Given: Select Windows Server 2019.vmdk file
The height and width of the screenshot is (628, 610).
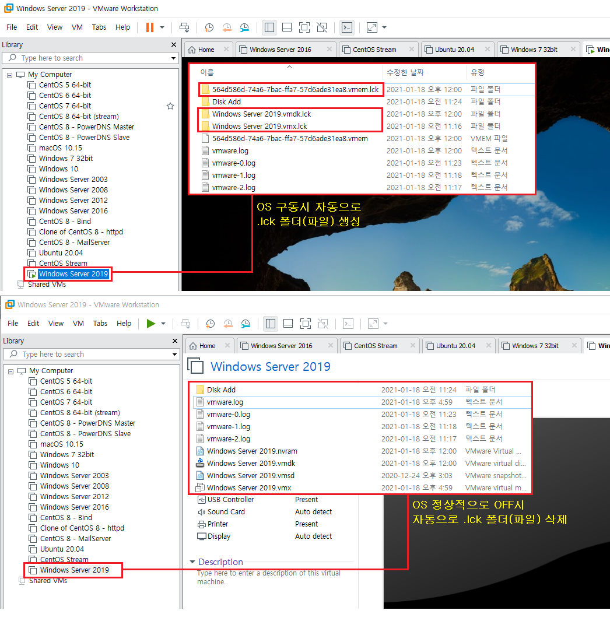Looking at the screenshot, I should pos(251,464).
